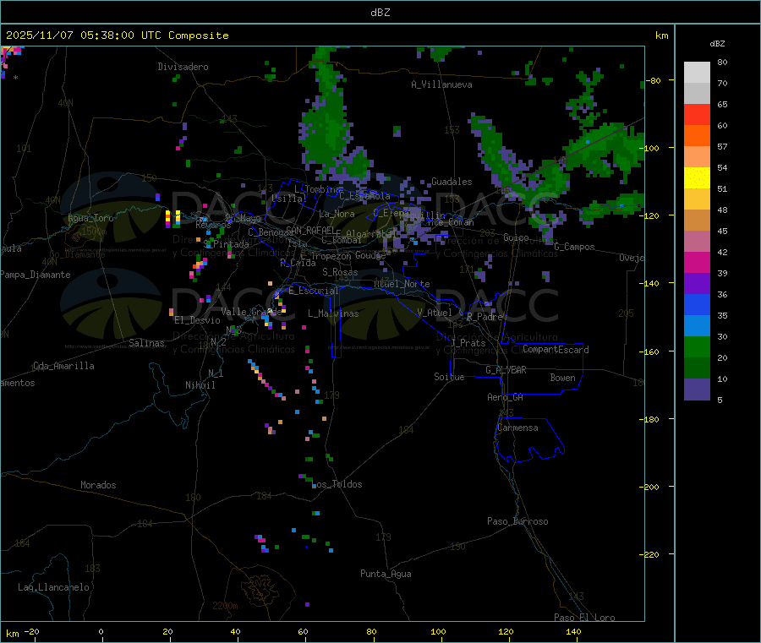Screen dimensions: 761x643
Task: Click the Guadales place label
Action: coord(452,182)
